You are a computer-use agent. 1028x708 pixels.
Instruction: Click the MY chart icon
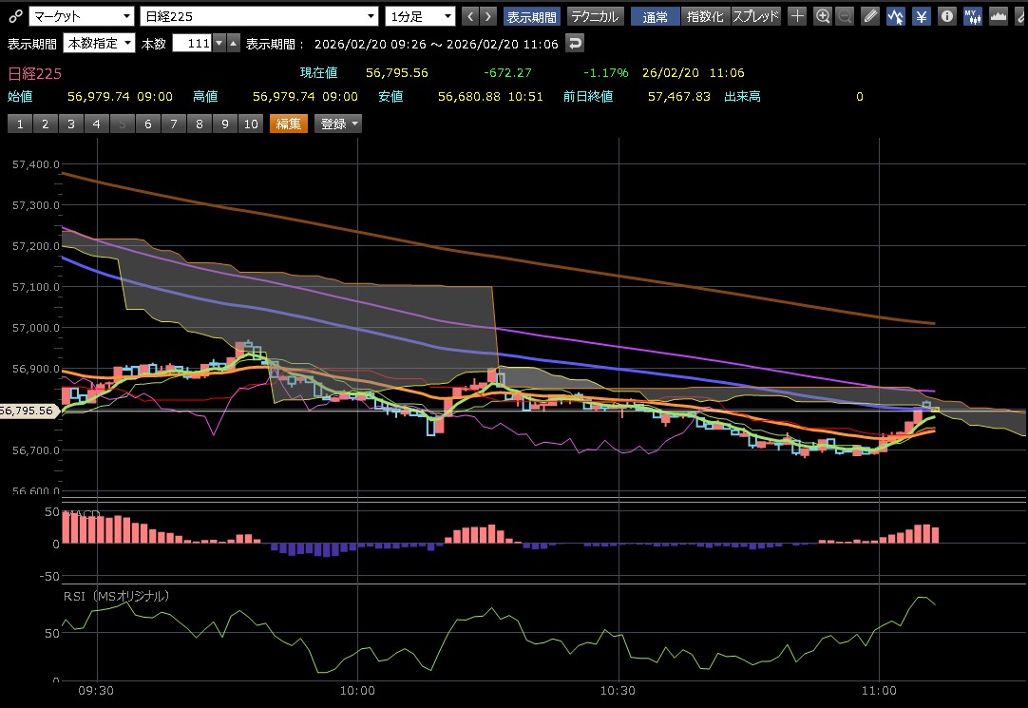[973, 16]
